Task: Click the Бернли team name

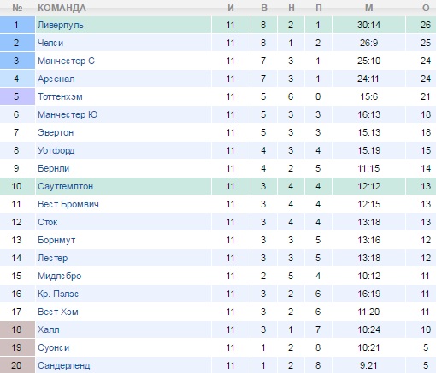Action: click(53, 168)
